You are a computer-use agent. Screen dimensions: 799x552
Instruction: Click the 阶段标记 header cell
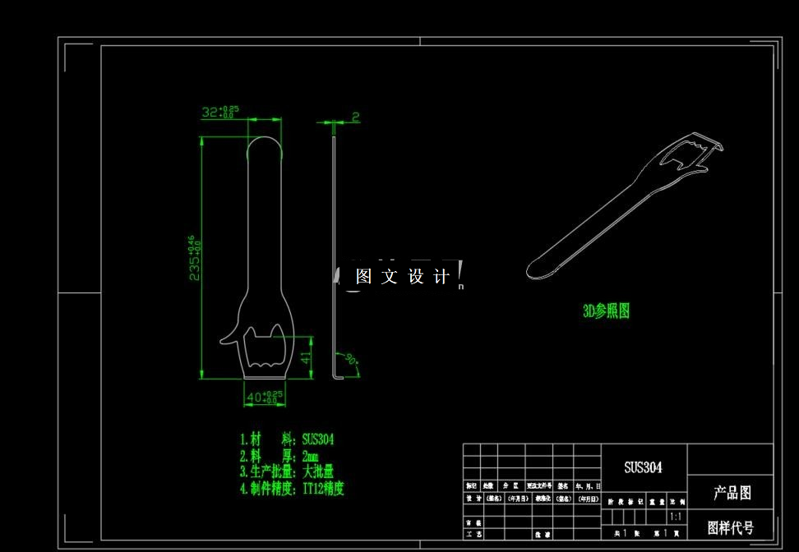point(626,502)
